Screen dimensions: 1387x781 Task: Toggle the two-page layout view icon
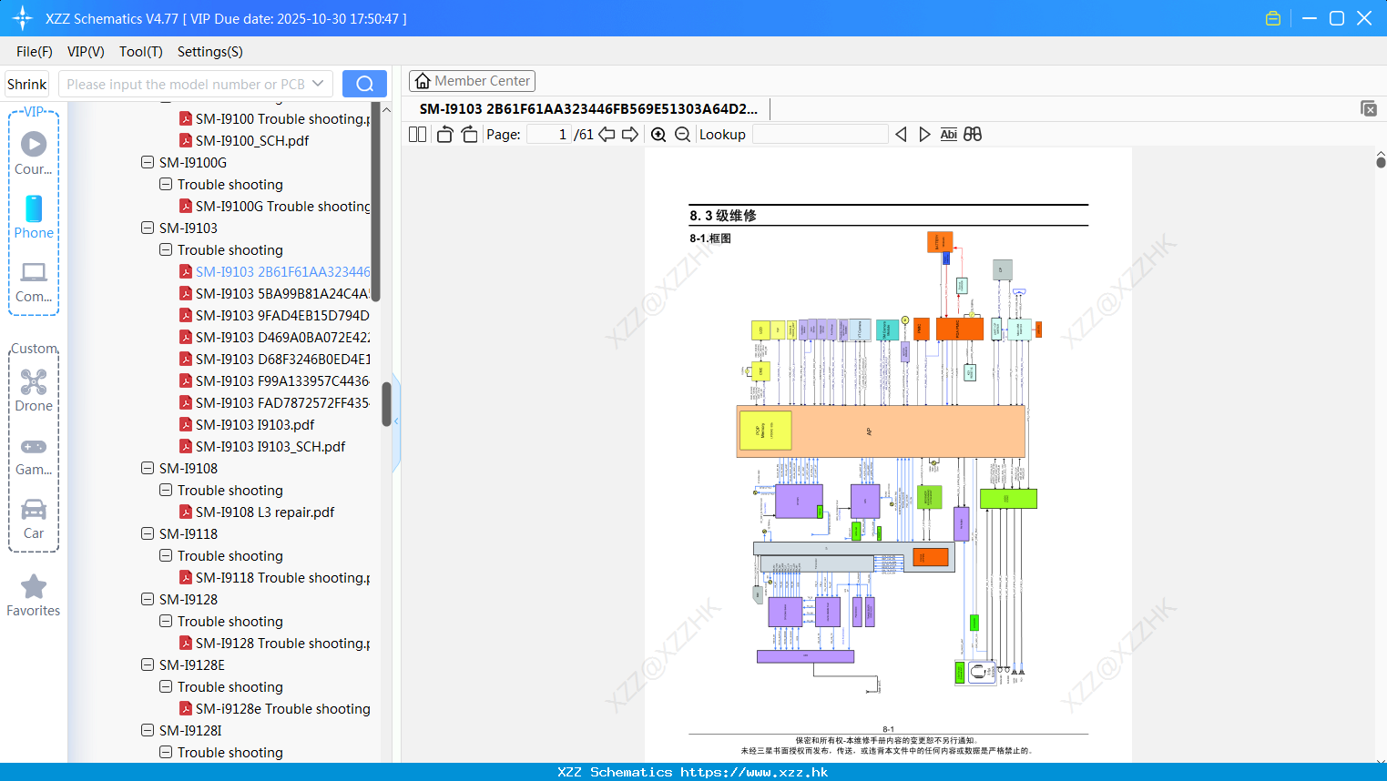pyautogui.click(x=417, y=134)
